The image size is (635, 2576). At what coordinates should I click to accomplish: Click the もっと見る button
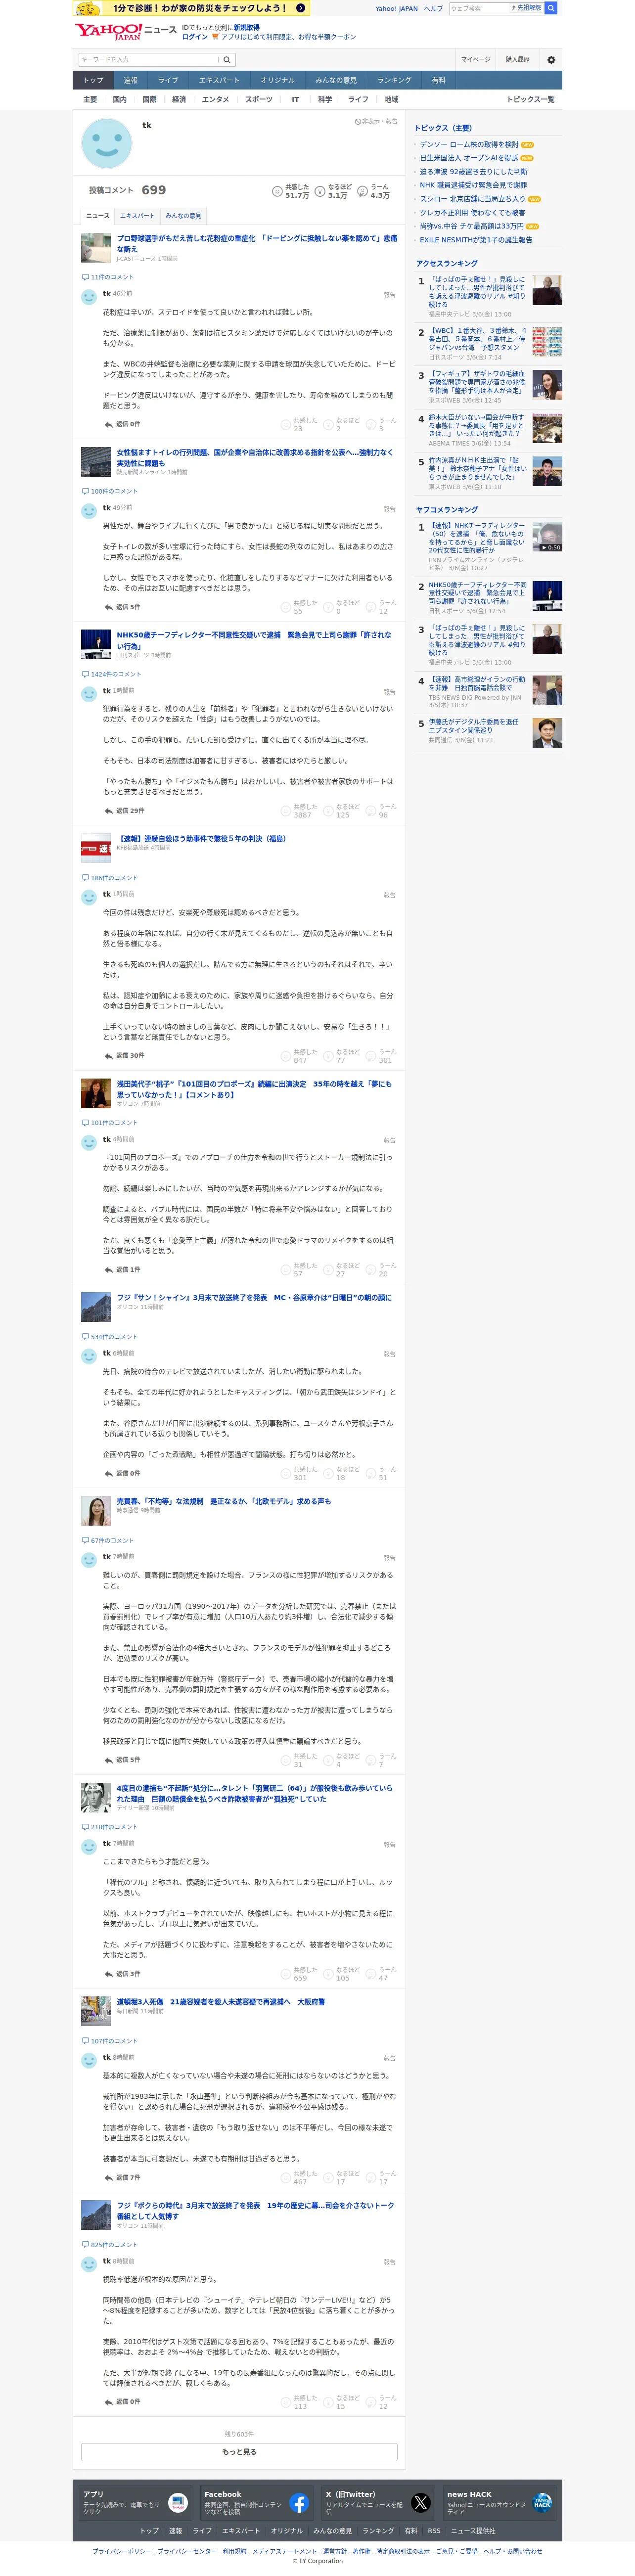click(x=239, y=2452)
